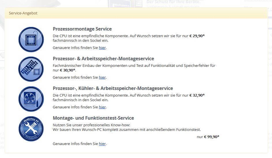This screenshot has width=272, height=158.
Task: Click the 'Service-Angebot' panel header
Action: 23,13
